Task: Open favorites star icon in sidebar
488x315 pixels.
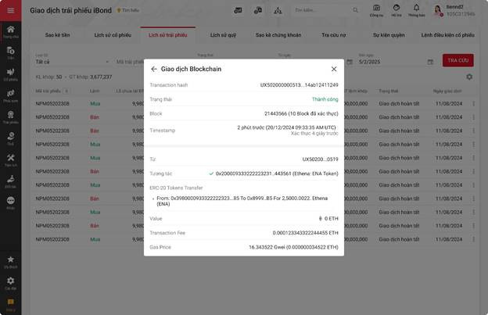Action: point(11,262)
